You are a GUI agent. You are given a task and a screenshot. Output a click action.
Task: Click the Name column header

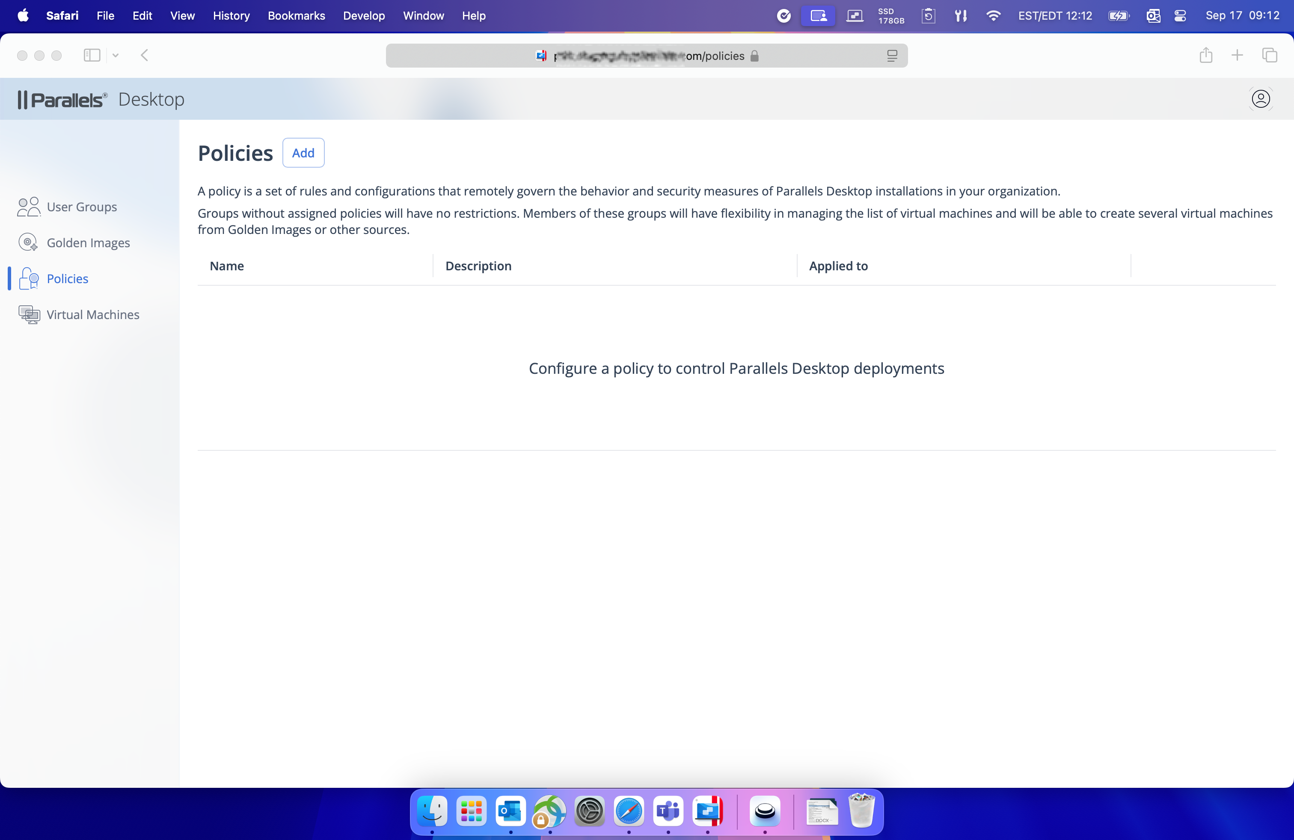tap(227, 266)
